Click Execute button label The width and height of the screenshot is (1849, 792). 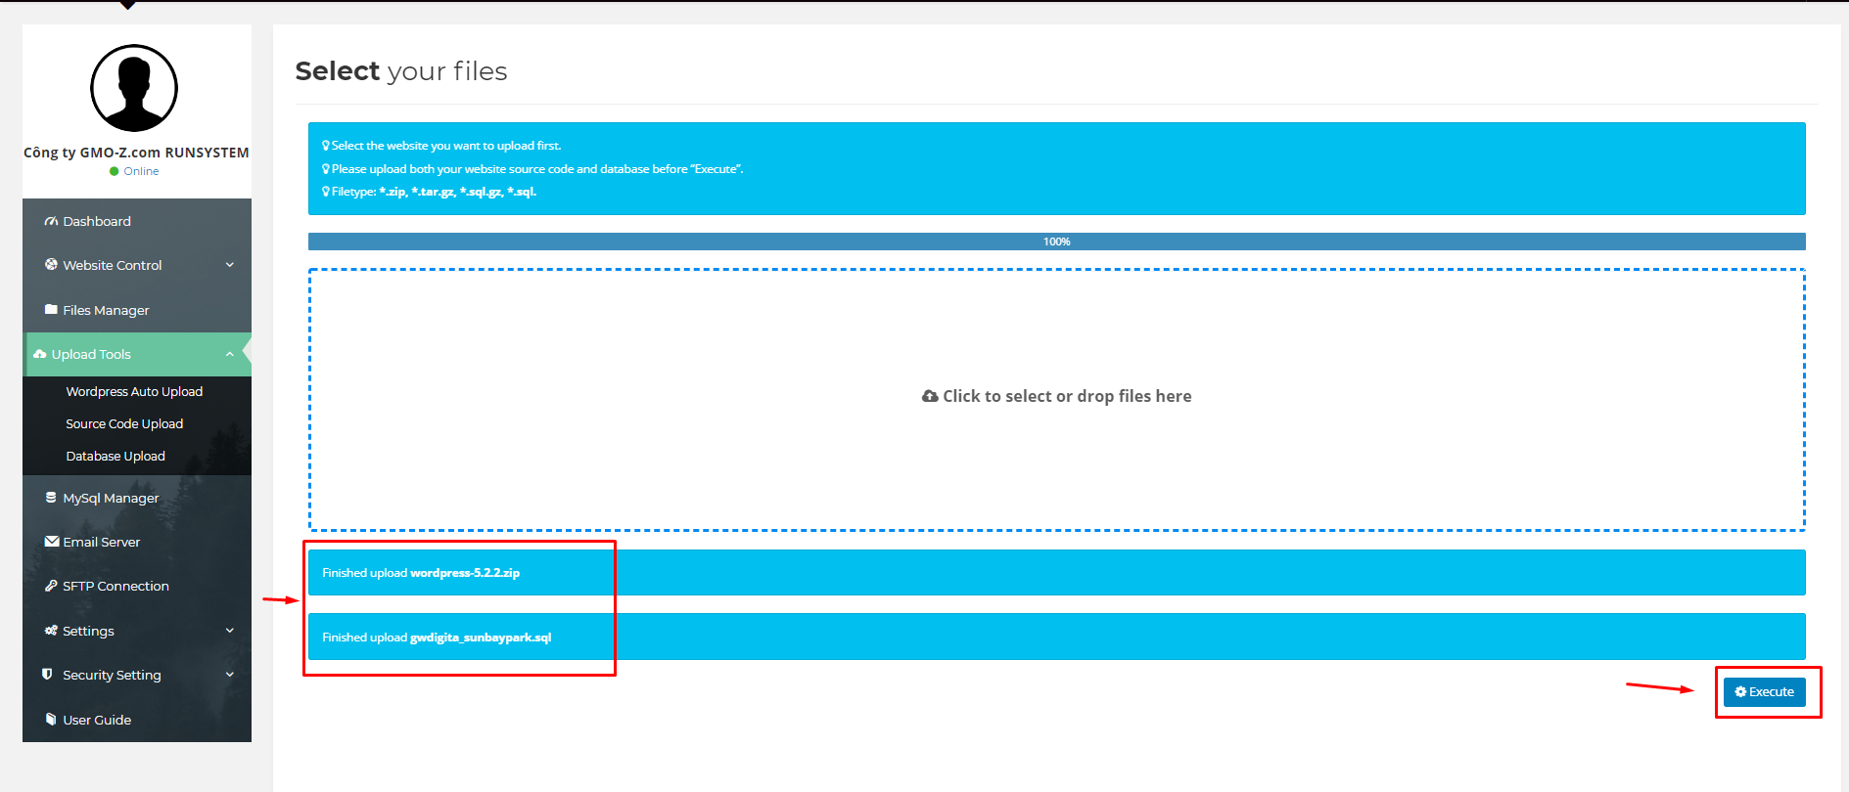[1772, 691]
